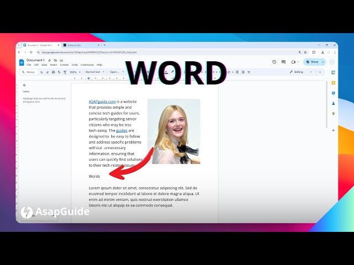
Task: Open Google Keep side panel icon
Action: [333, 83]
